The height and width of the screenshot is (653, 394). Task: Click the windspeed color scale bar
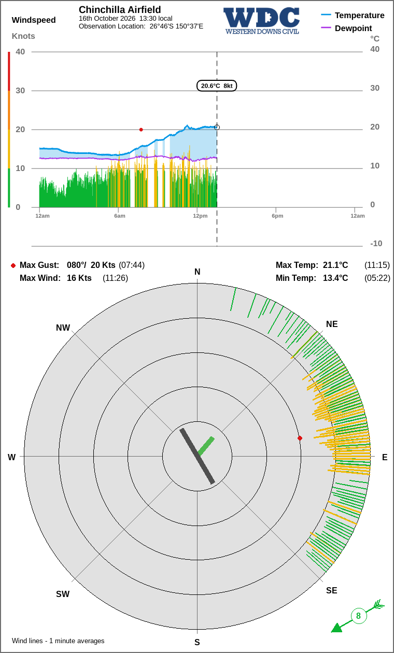pyautogui.click(x=9, y=130)
